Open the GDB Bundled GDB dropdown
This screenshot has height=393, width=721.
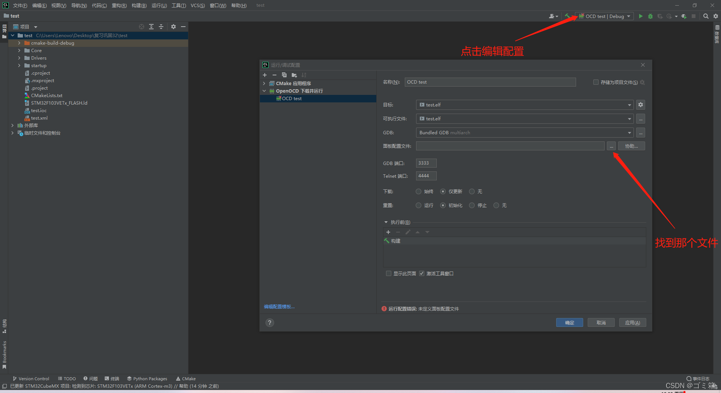pyautogui.click(x=525, y=133)
